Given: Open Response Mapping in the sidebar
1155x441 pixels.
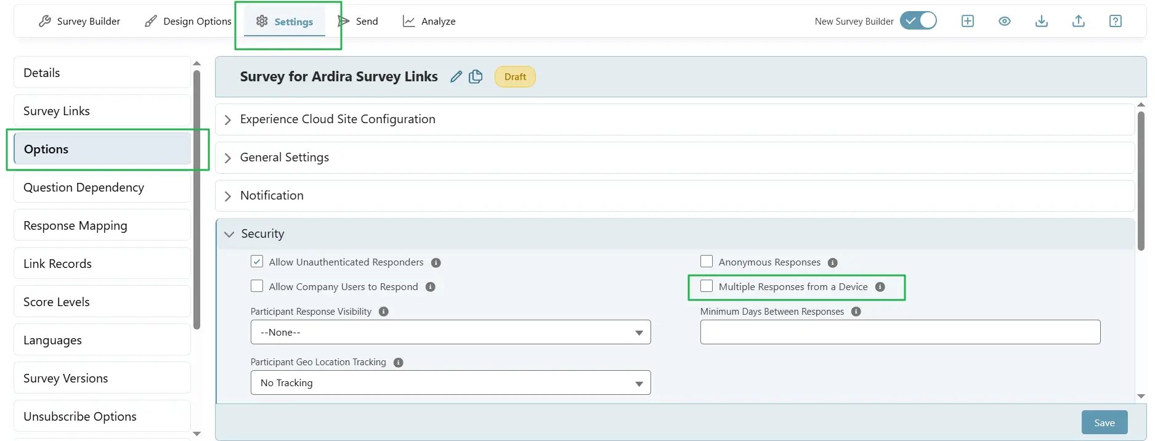Looking at the screenshot, I should tap(102, 225).
